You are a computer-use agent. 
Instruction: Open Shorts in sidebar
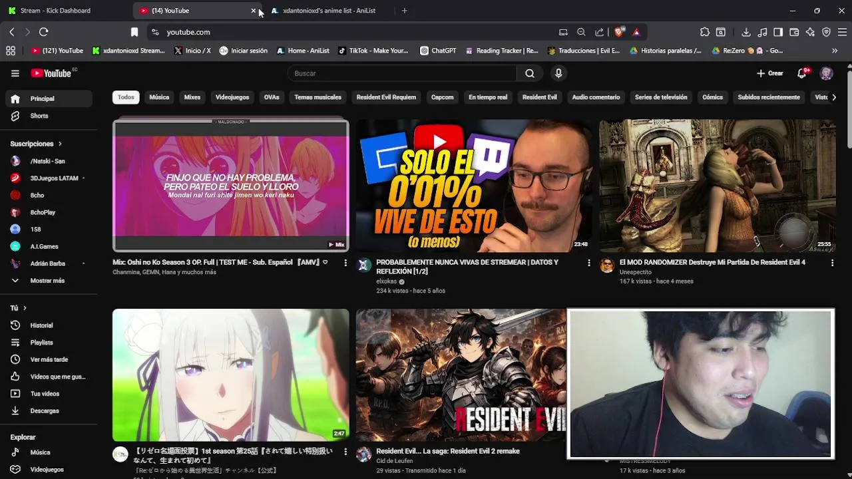pyautogui.click(x=49, y=116)
